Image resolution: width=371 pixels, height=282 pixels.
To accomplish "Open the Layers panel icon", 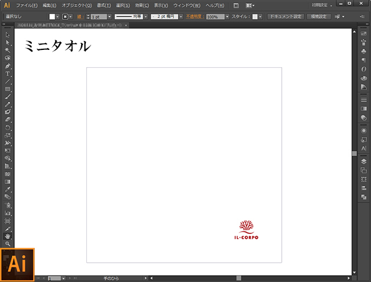I will 363,161.
